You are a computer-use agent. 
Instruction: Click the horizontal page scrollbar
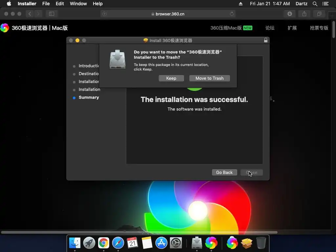coord(139,232)
